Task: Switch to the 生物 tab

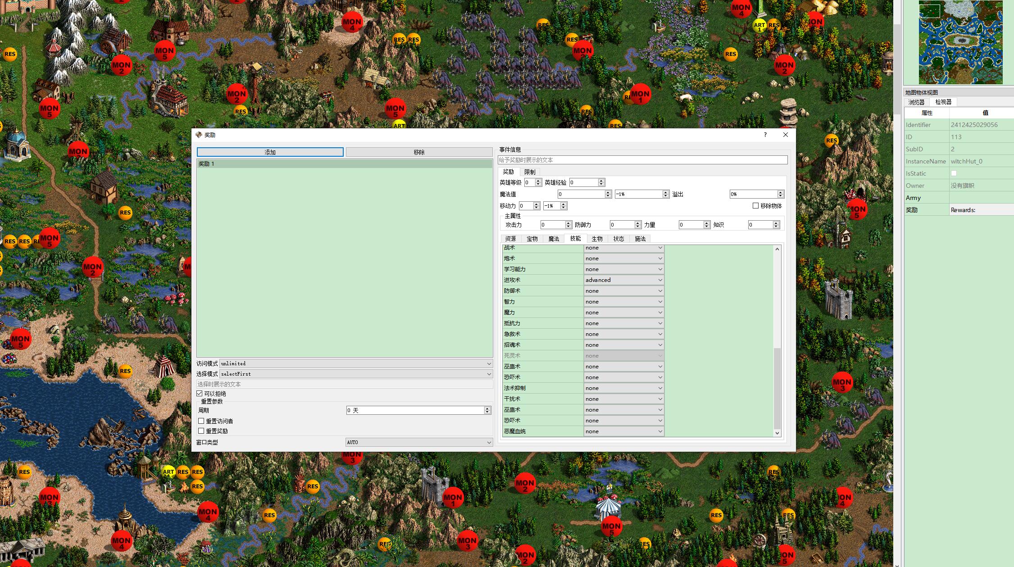Action: coord(597,239)
